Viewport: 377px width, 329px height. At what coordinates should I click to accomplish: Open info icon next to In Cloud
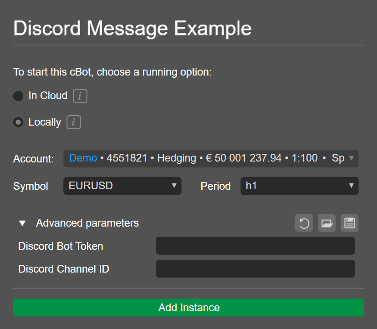point(80,96)
